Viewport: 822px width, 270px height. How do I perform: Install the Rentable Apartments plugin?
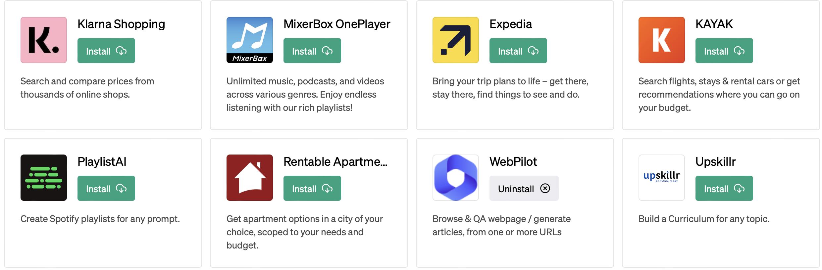coord(312,188)
